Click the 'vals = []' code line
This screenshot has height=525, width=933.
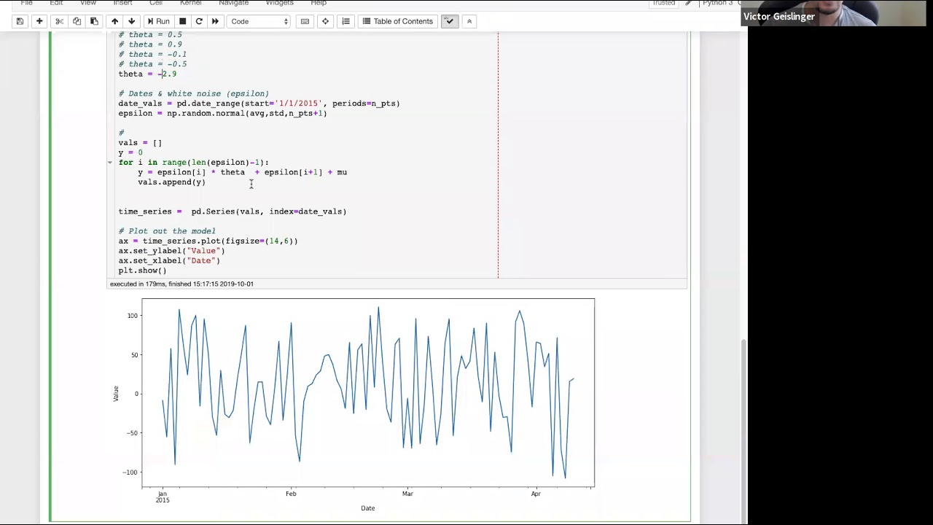(140, 143)
